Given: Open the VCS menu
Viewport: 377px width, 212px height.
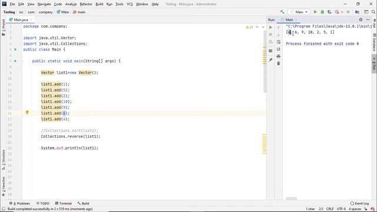Looking at the screenshot, I should pyautogui.click(x=130, y=4).
